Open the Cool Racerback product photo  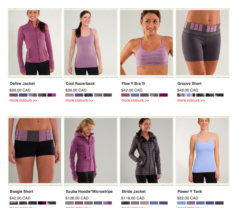91,43
